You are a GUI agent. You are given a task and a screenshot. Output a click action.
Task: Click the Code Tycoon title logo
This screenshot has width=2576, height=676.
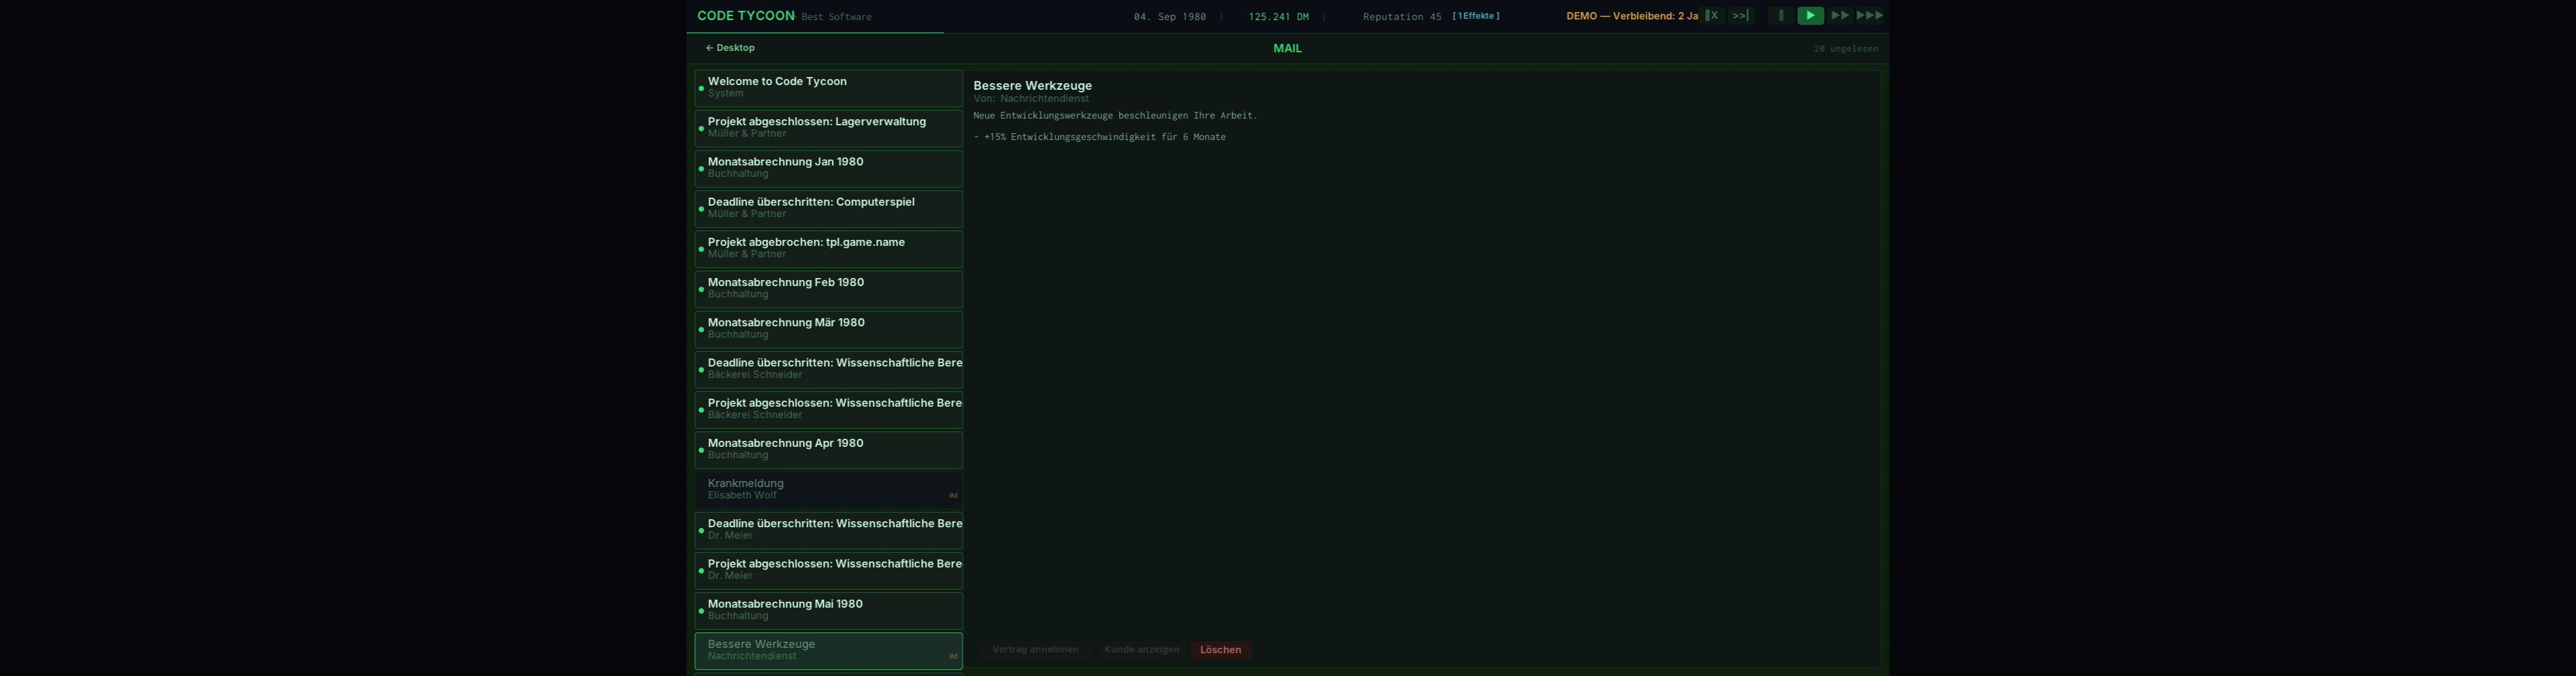click(745, 16)
